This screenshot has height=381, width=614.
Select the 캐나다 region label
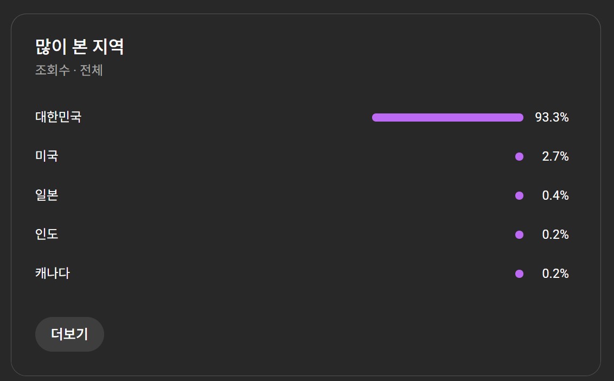53,274
